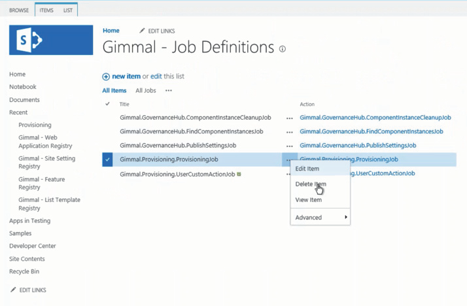Switch to the LIST ribbon tab

68,10
